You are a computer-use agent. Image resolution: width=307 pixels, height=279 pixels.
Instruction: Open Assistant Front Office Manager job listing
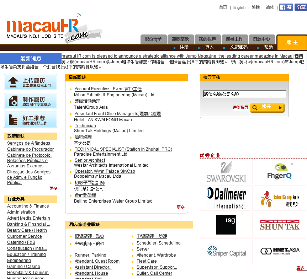(x=118, y=114)
